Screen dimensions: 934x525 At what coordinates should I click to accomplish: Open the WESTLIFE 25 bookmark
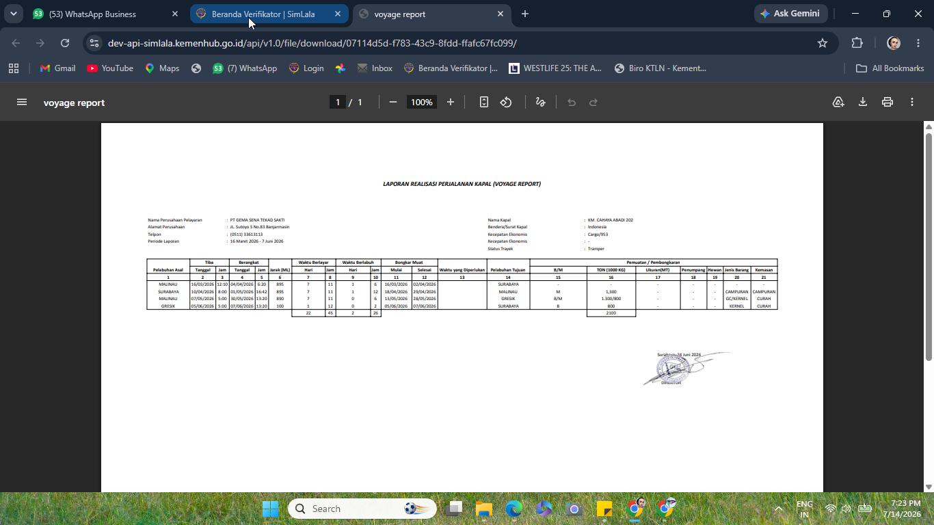pyautogui.click(x=555, y=68)
